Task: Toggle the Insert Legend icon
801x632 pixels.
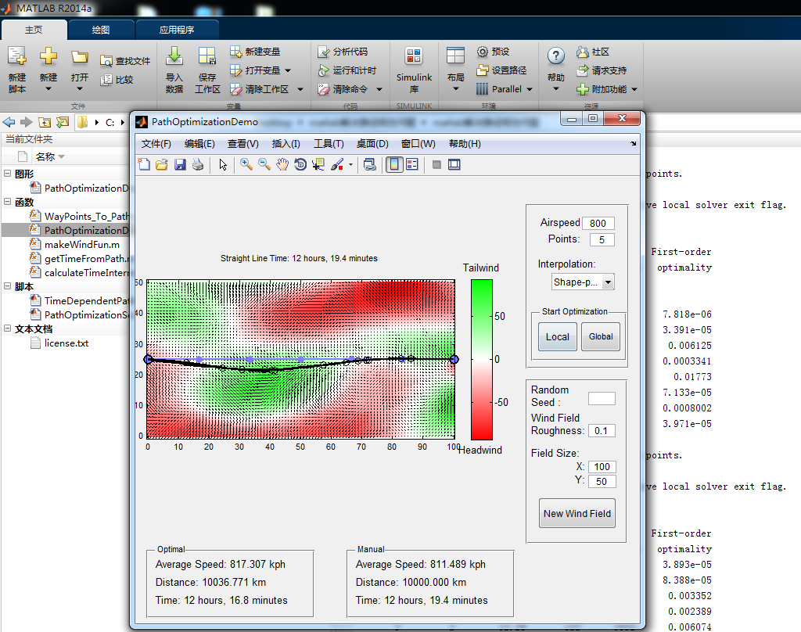Action: [411, 164]
